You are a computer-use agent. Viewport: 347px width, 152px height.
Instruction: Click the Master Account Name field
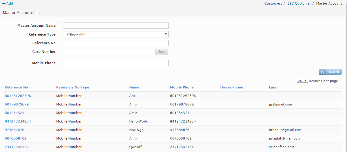[x=116, y=26]
